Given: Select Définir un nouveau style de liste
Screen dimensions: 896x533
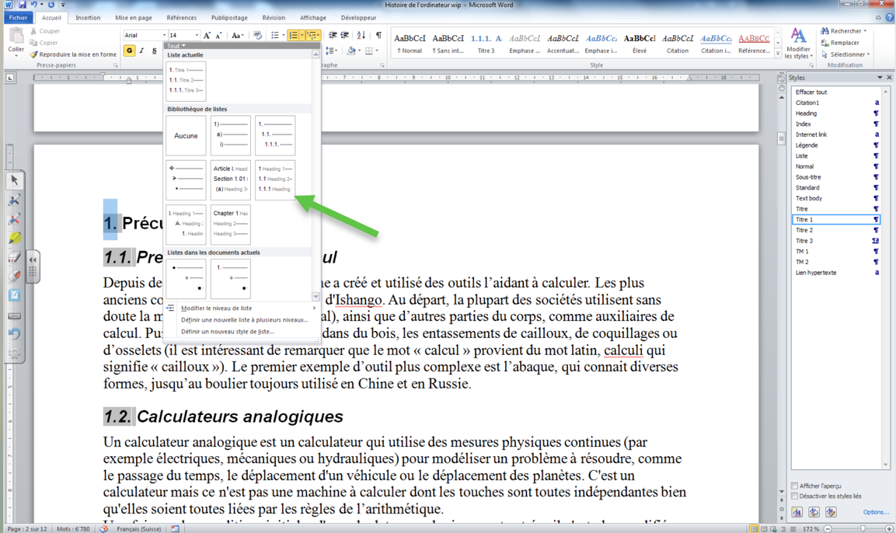Looking at the screenshot, I should pos(227,332).
